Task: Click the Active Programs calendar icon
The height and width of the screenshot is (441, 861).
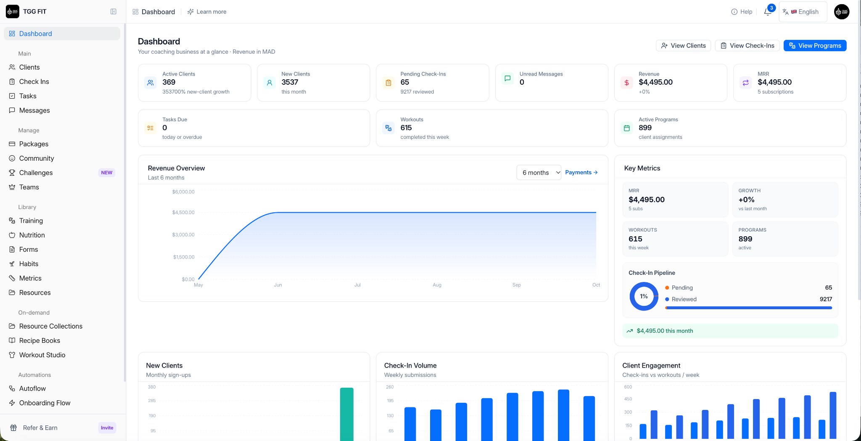Action: point(626,128)
